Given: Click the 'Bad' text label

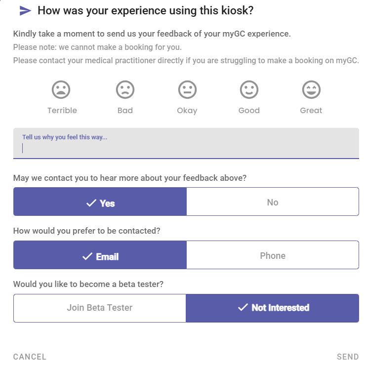Looking at the screenshot, I should (125, 111).
